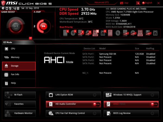Select highlighted UEFI USB key boot icon
The height and width of the screenshot is (122, 163).
coord(95,33)
